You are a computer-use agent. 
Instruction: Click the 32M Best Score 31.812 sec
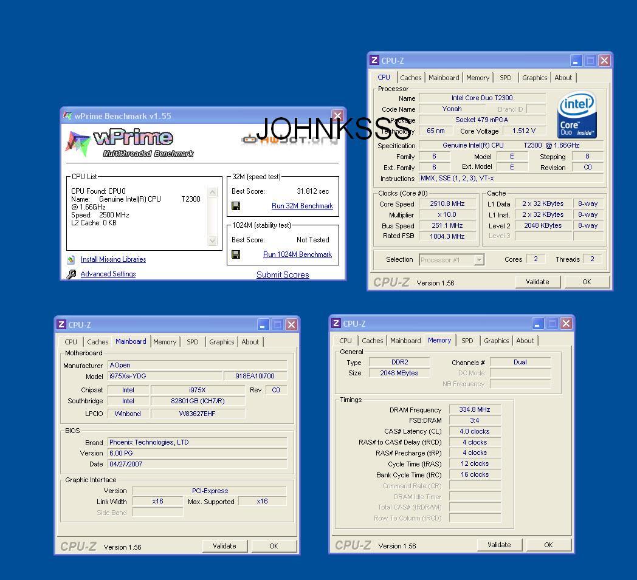pyautogui.click(x=313, y=191)
